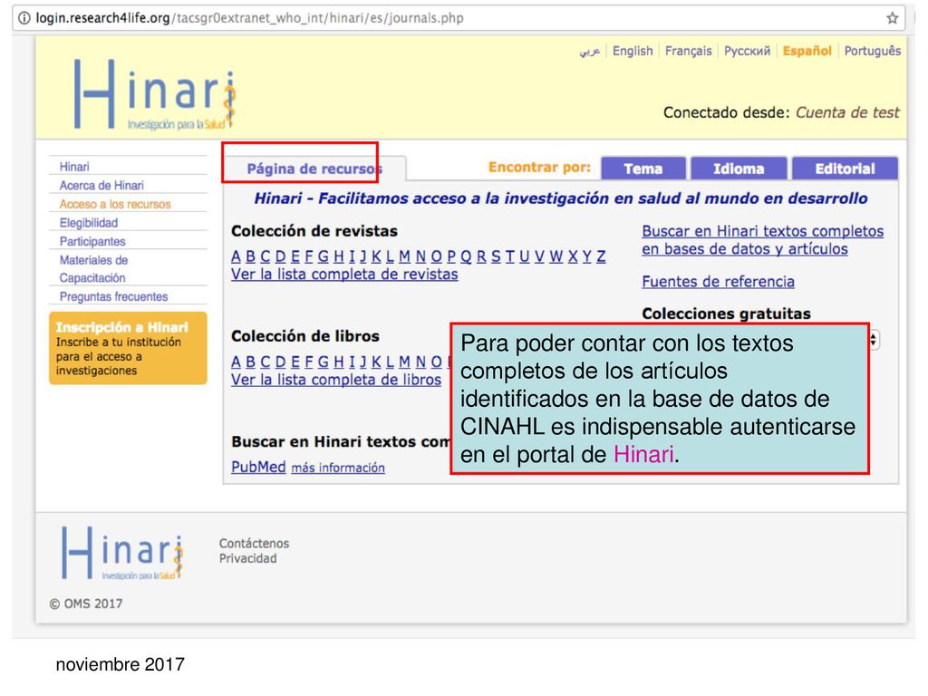Click Colecciones gratuitas heading
Viewport: 928px width, 696px height.
[x=726, y=314]
